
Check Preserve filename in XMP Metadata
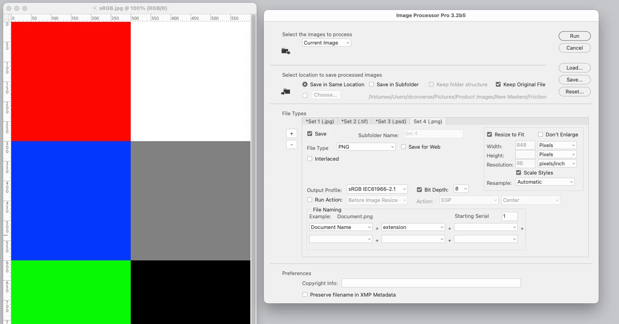pos(305,295)
